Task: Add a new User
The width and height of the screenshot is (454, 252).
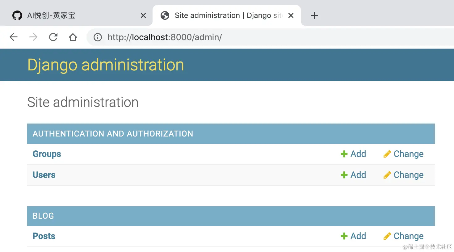Action: pos(353,175)
